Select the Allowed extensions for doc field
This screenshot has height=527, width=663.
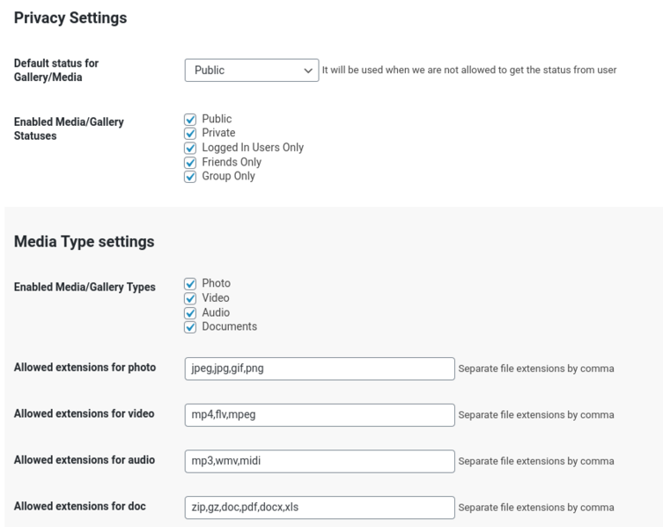click(x=320, y=508)
